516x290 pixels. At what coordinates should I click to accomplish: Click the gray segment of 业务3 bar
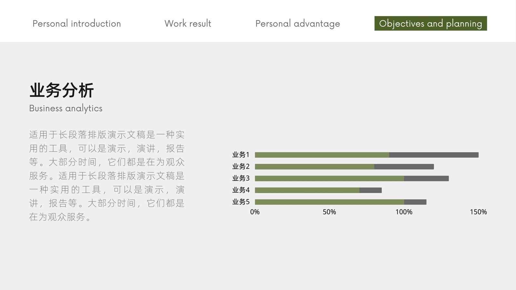pos(426,179)
